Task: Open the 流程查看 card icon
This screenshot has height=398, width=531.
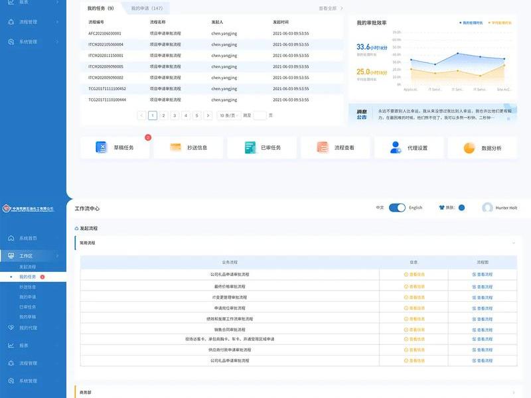Action: pyautogui.click(x=323, y=147)
